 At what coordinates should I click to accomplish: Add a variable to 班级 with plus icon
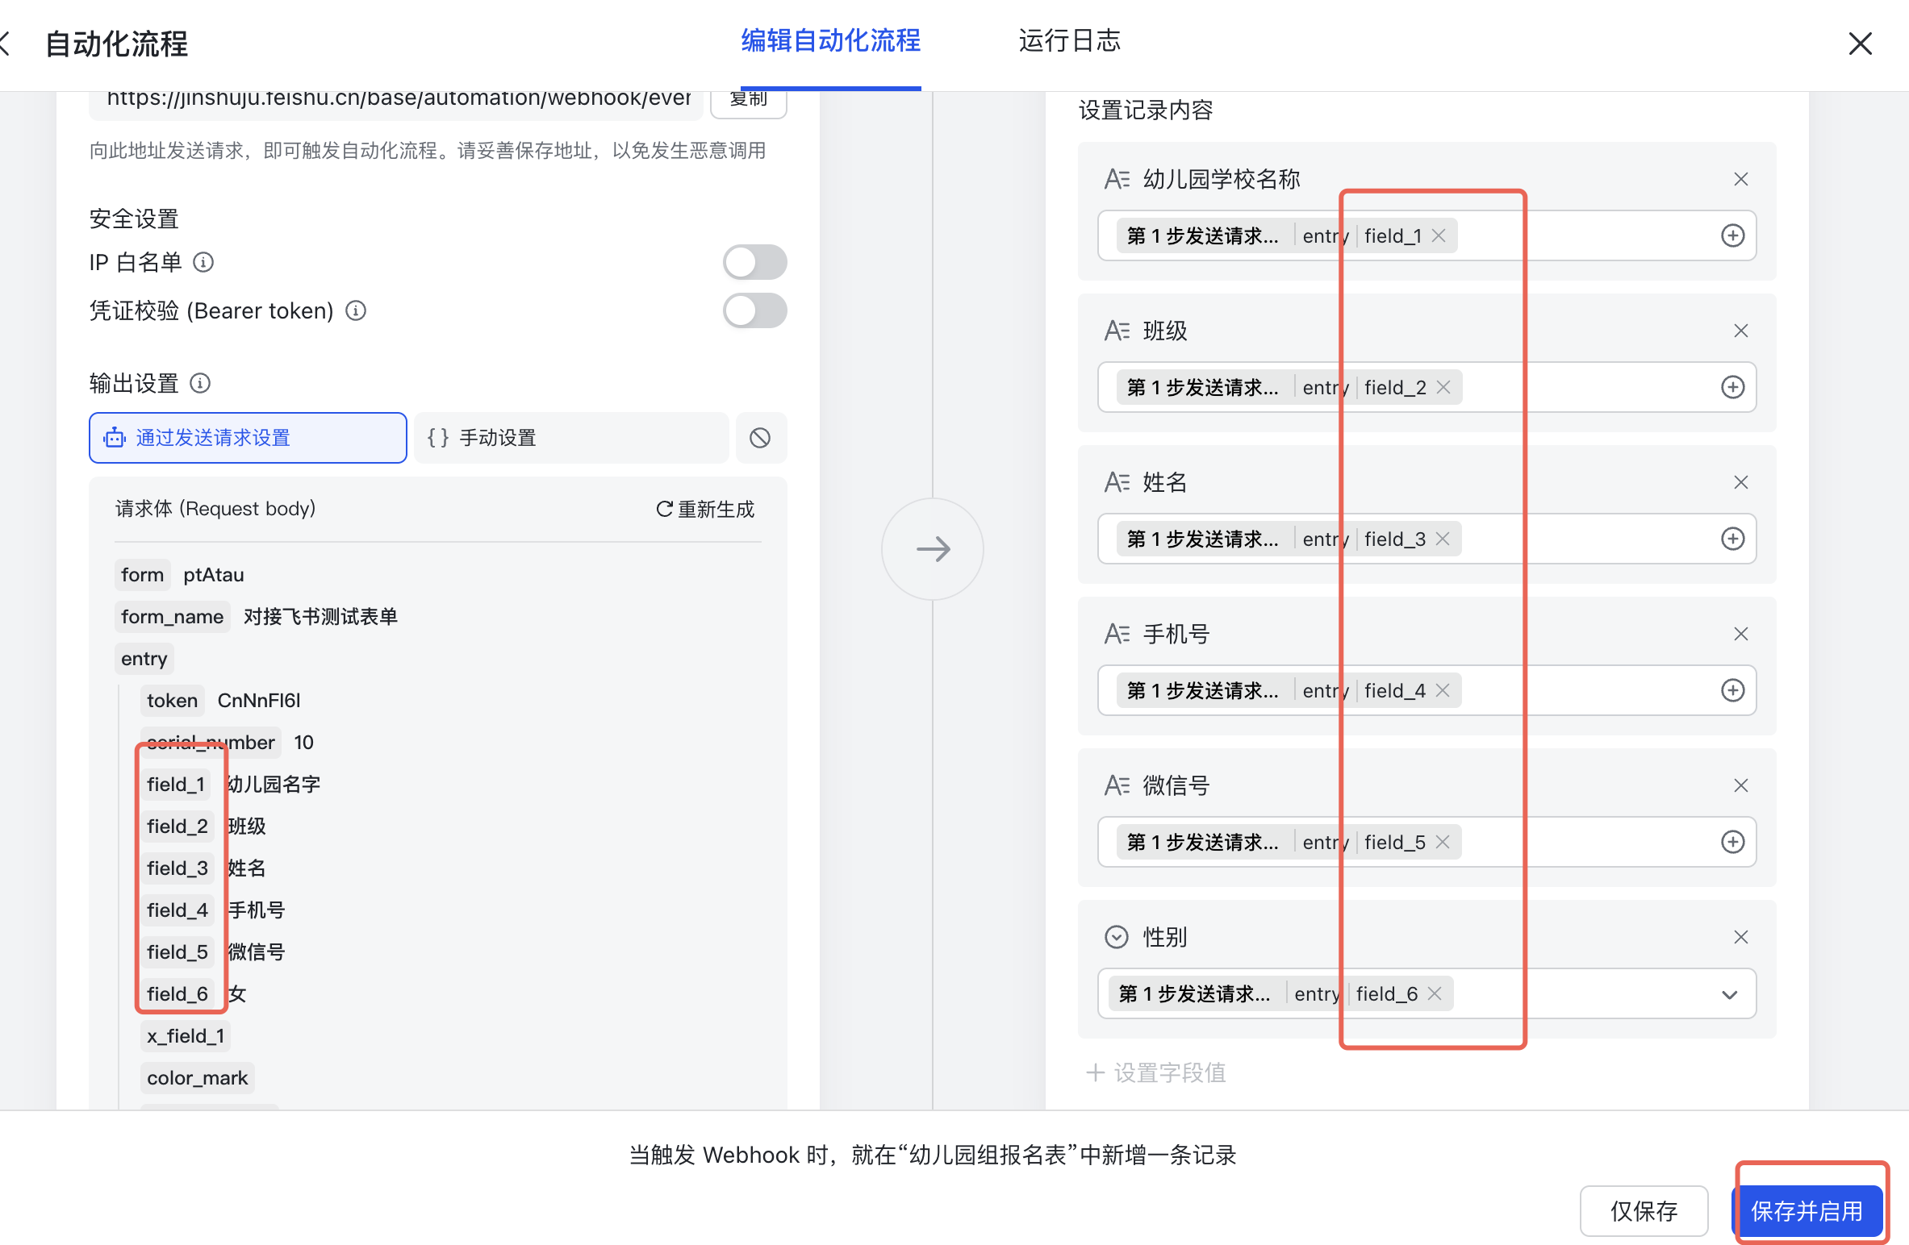(x=1732, y=387)
